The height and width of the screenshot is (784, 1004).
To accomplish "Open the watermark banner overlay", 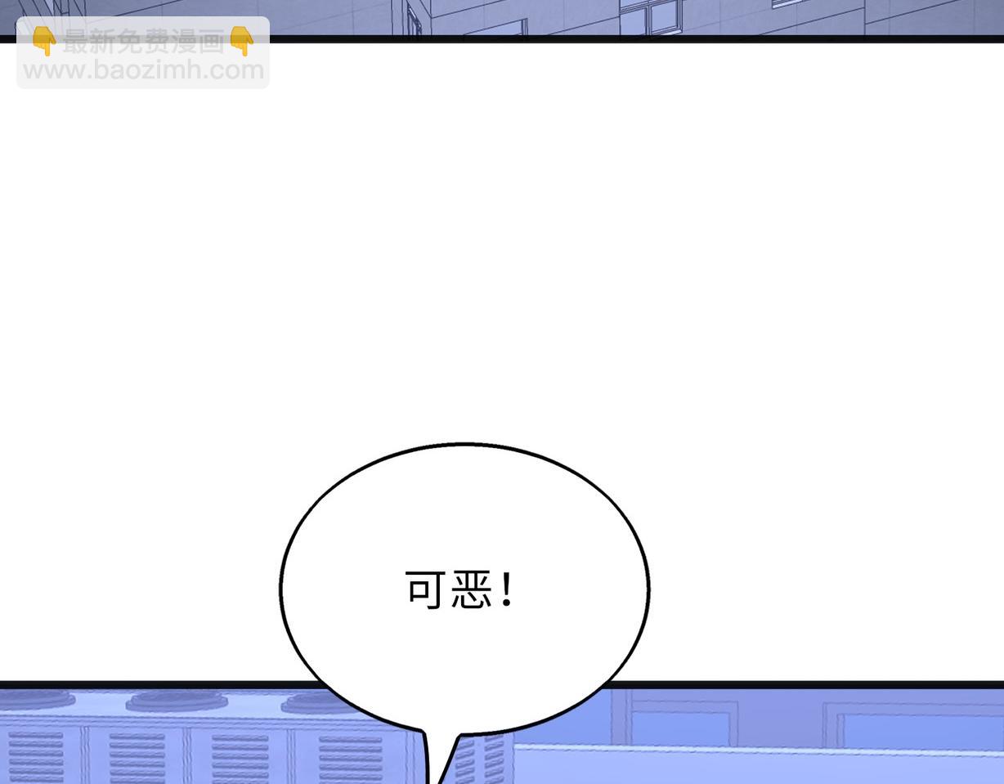I will click(x=142, y=53).
